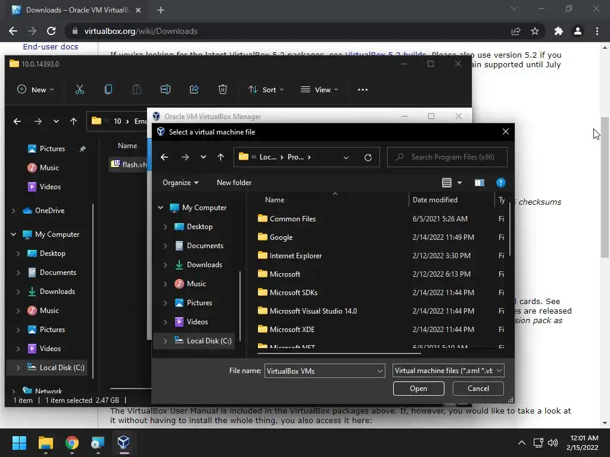Open Chrome from the taskbar

point(72,443)
